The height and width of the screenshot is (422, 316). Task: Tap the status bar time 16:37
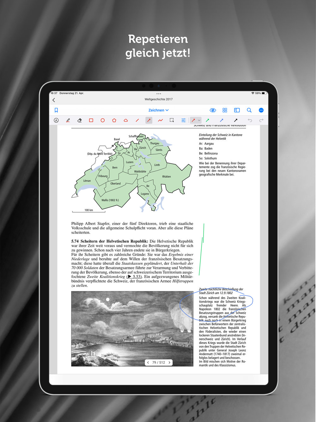pos(54,93)
